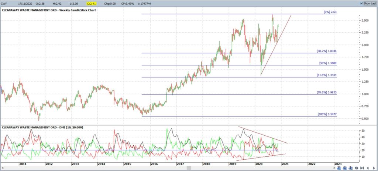The height and width of the screenshot is (171, 378).
Task: Click the [50%] 1.5889 Fibonacci label
Action: tap(328, 63)
